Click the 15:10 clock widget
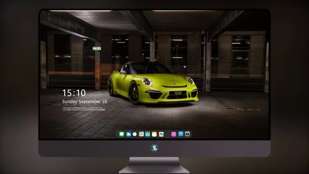This screenshot has height=174, width=309. [74, 93]
